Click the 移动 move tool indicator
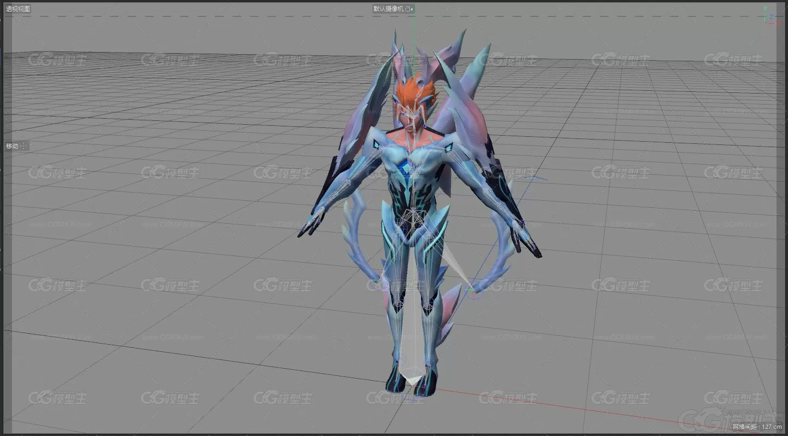This screenshot has width=788, height=436. click(16, 146)
